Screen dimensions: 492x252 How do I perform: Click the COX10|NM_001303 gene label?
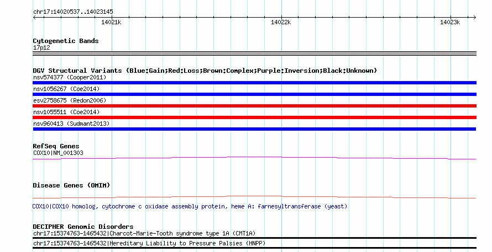58,153
